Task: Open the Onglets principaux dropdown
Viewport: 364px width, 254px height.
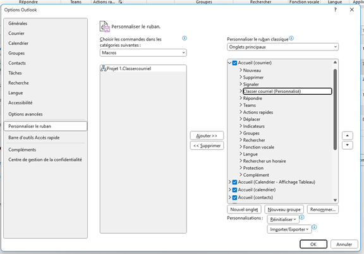Action: tap(282, 47)
